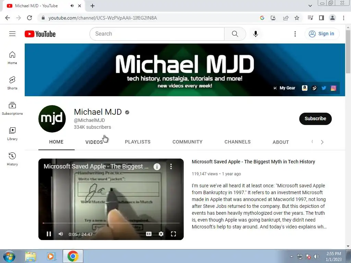Open Microsoft Saved Apple video title link
Screen dimensions: 351x263
coord(253,162)
